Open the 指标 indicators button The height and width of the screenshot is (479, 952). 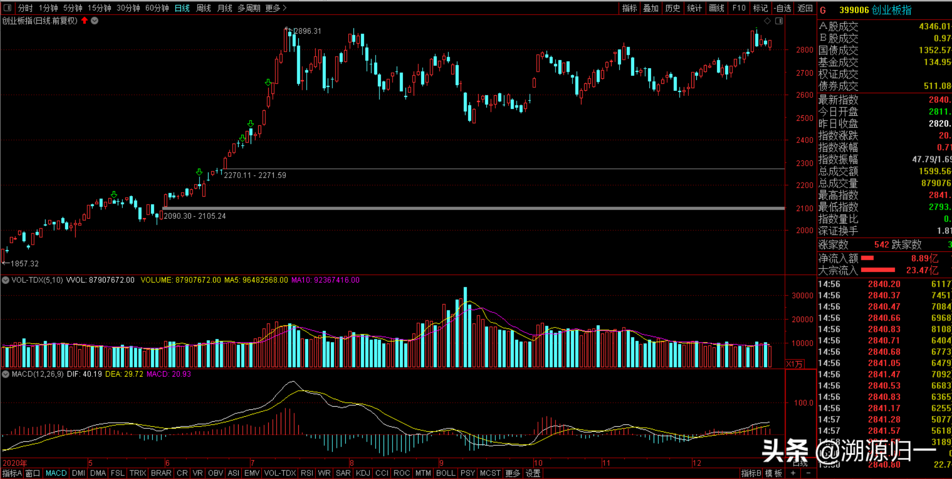[629, 8]
